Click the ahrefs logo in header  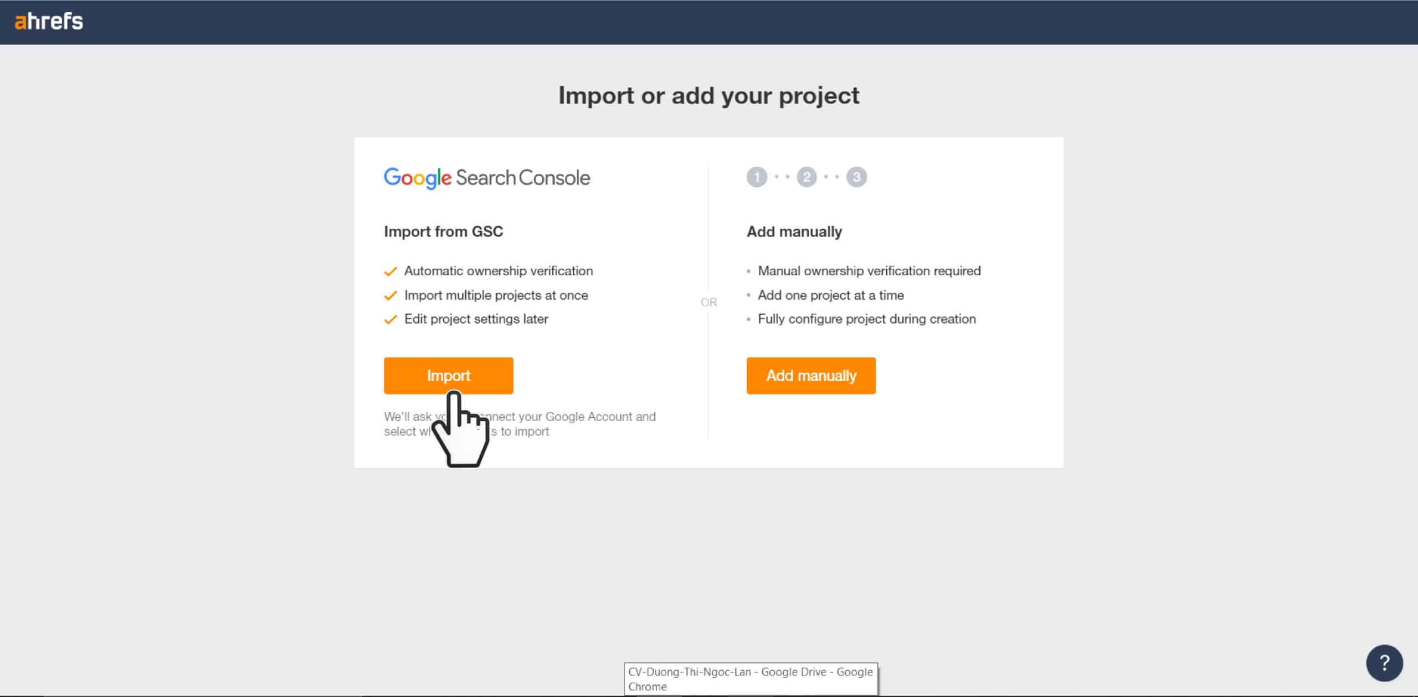[x=49, y=22]
